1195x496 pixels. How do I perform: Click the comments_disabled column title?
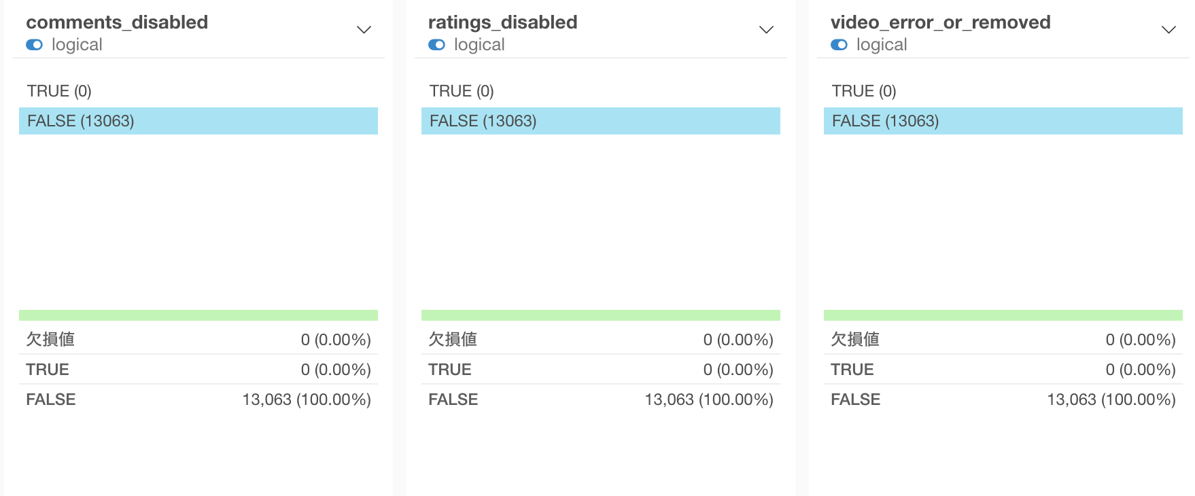(x=117, y=22)
